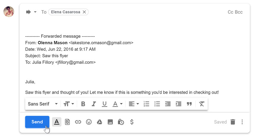254x137 pixels.
Task: Toggle bold formatting
Action: 83,104
